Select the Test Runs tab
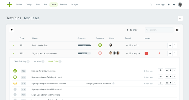The image size is (189, 100). (14, 18)
